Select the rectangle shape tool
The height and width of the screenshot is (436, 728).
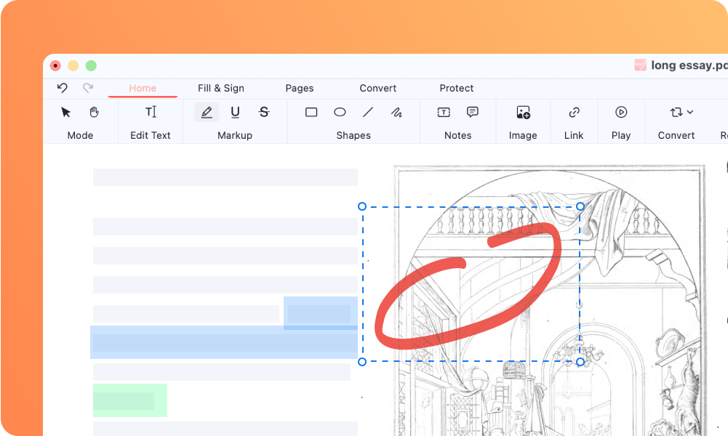coord(311,112)
